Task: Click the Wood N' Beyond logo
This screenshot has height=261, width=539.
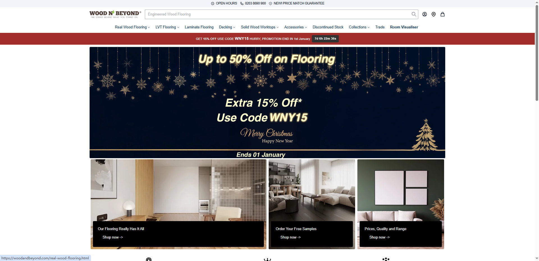Action: coord(115,14)
